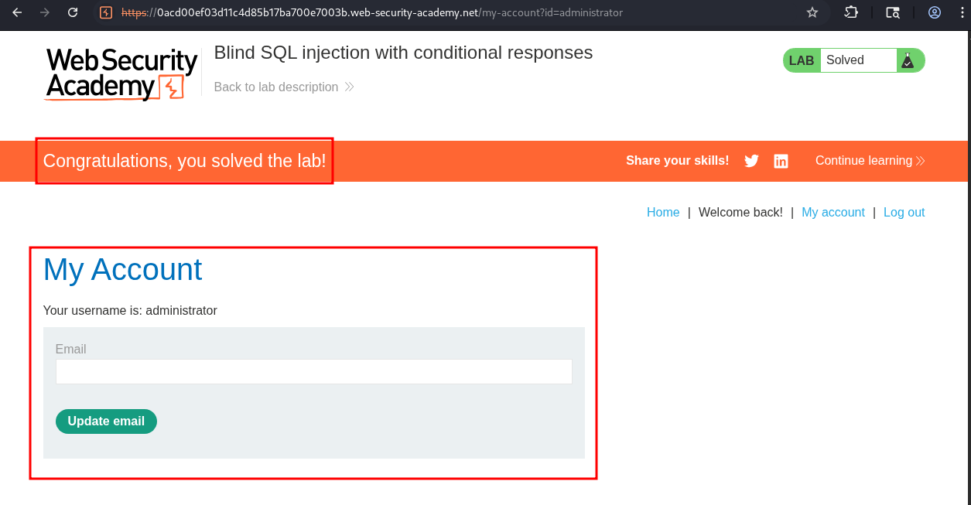971x505 pixels.
Task: Click the browser back arrow
Action: pyautogui.click(x=17, y=12)
